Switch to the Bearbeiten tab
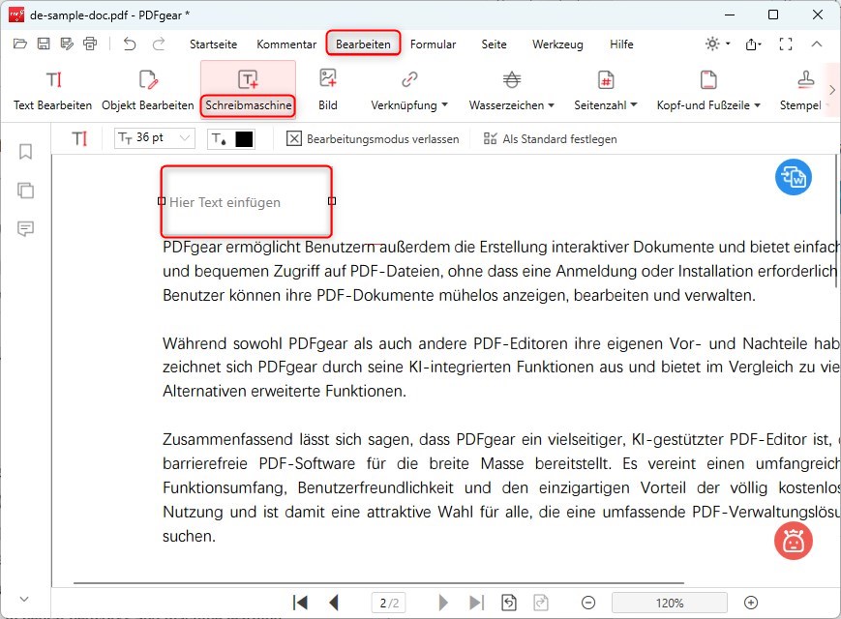 click(x=363, y=44)
